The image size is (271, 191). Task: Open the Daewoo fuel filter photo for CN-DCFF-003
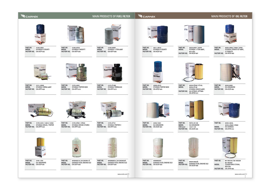[76, 147]
